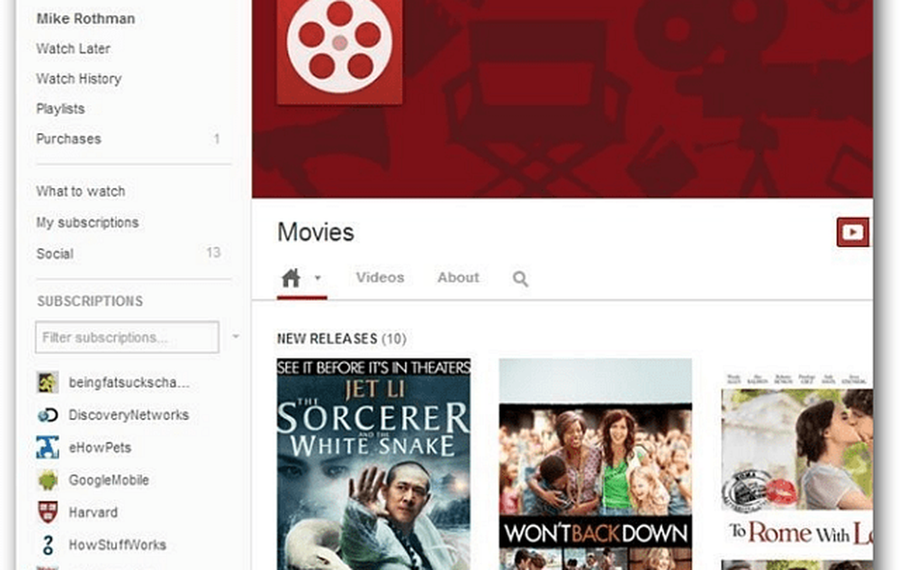This screenshot has height=570, width=900.
Task: Click the Movies channel film reel logo
Action: coord(339,51)
